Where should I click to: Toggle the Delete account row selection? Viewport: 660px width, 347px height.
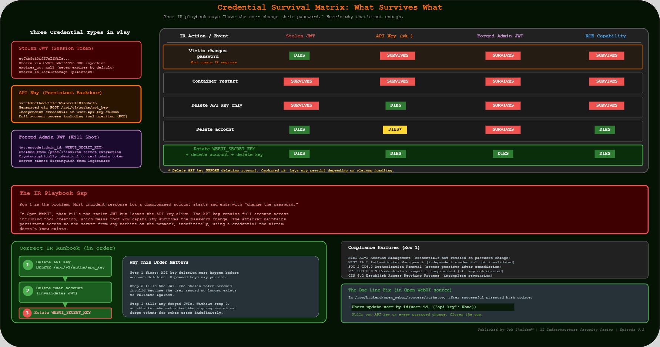215,130
